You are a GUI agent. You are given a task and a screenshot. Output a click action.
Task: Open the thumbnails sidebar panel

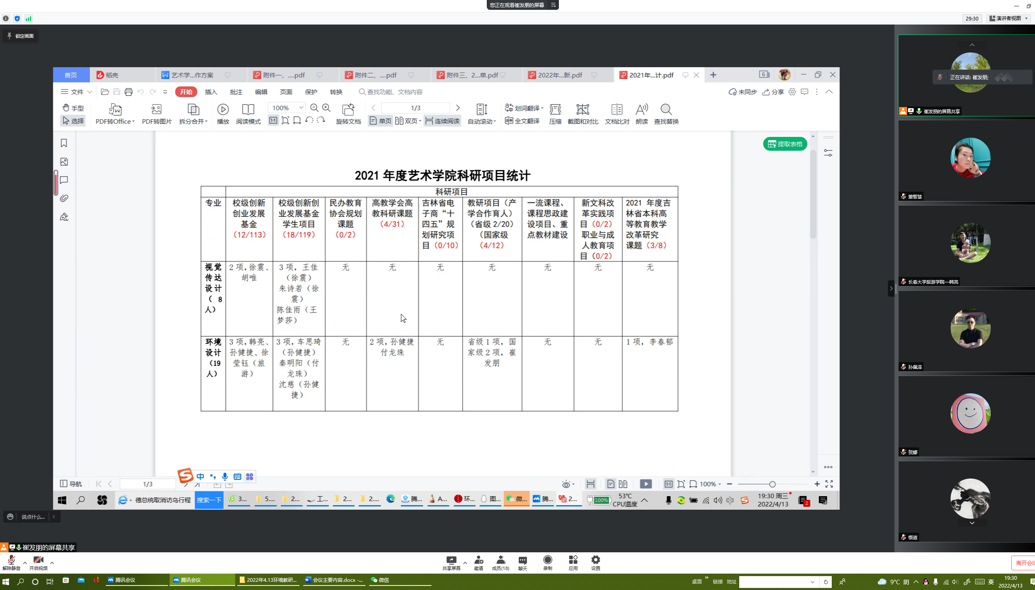pyautogui.click(x=64, y=162)
